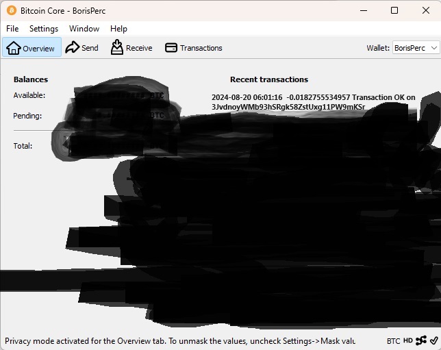441x350 pixels.
Task: Minimize the Bitcoin Core window
Action: pyautogui.click(x=364, y=11)
